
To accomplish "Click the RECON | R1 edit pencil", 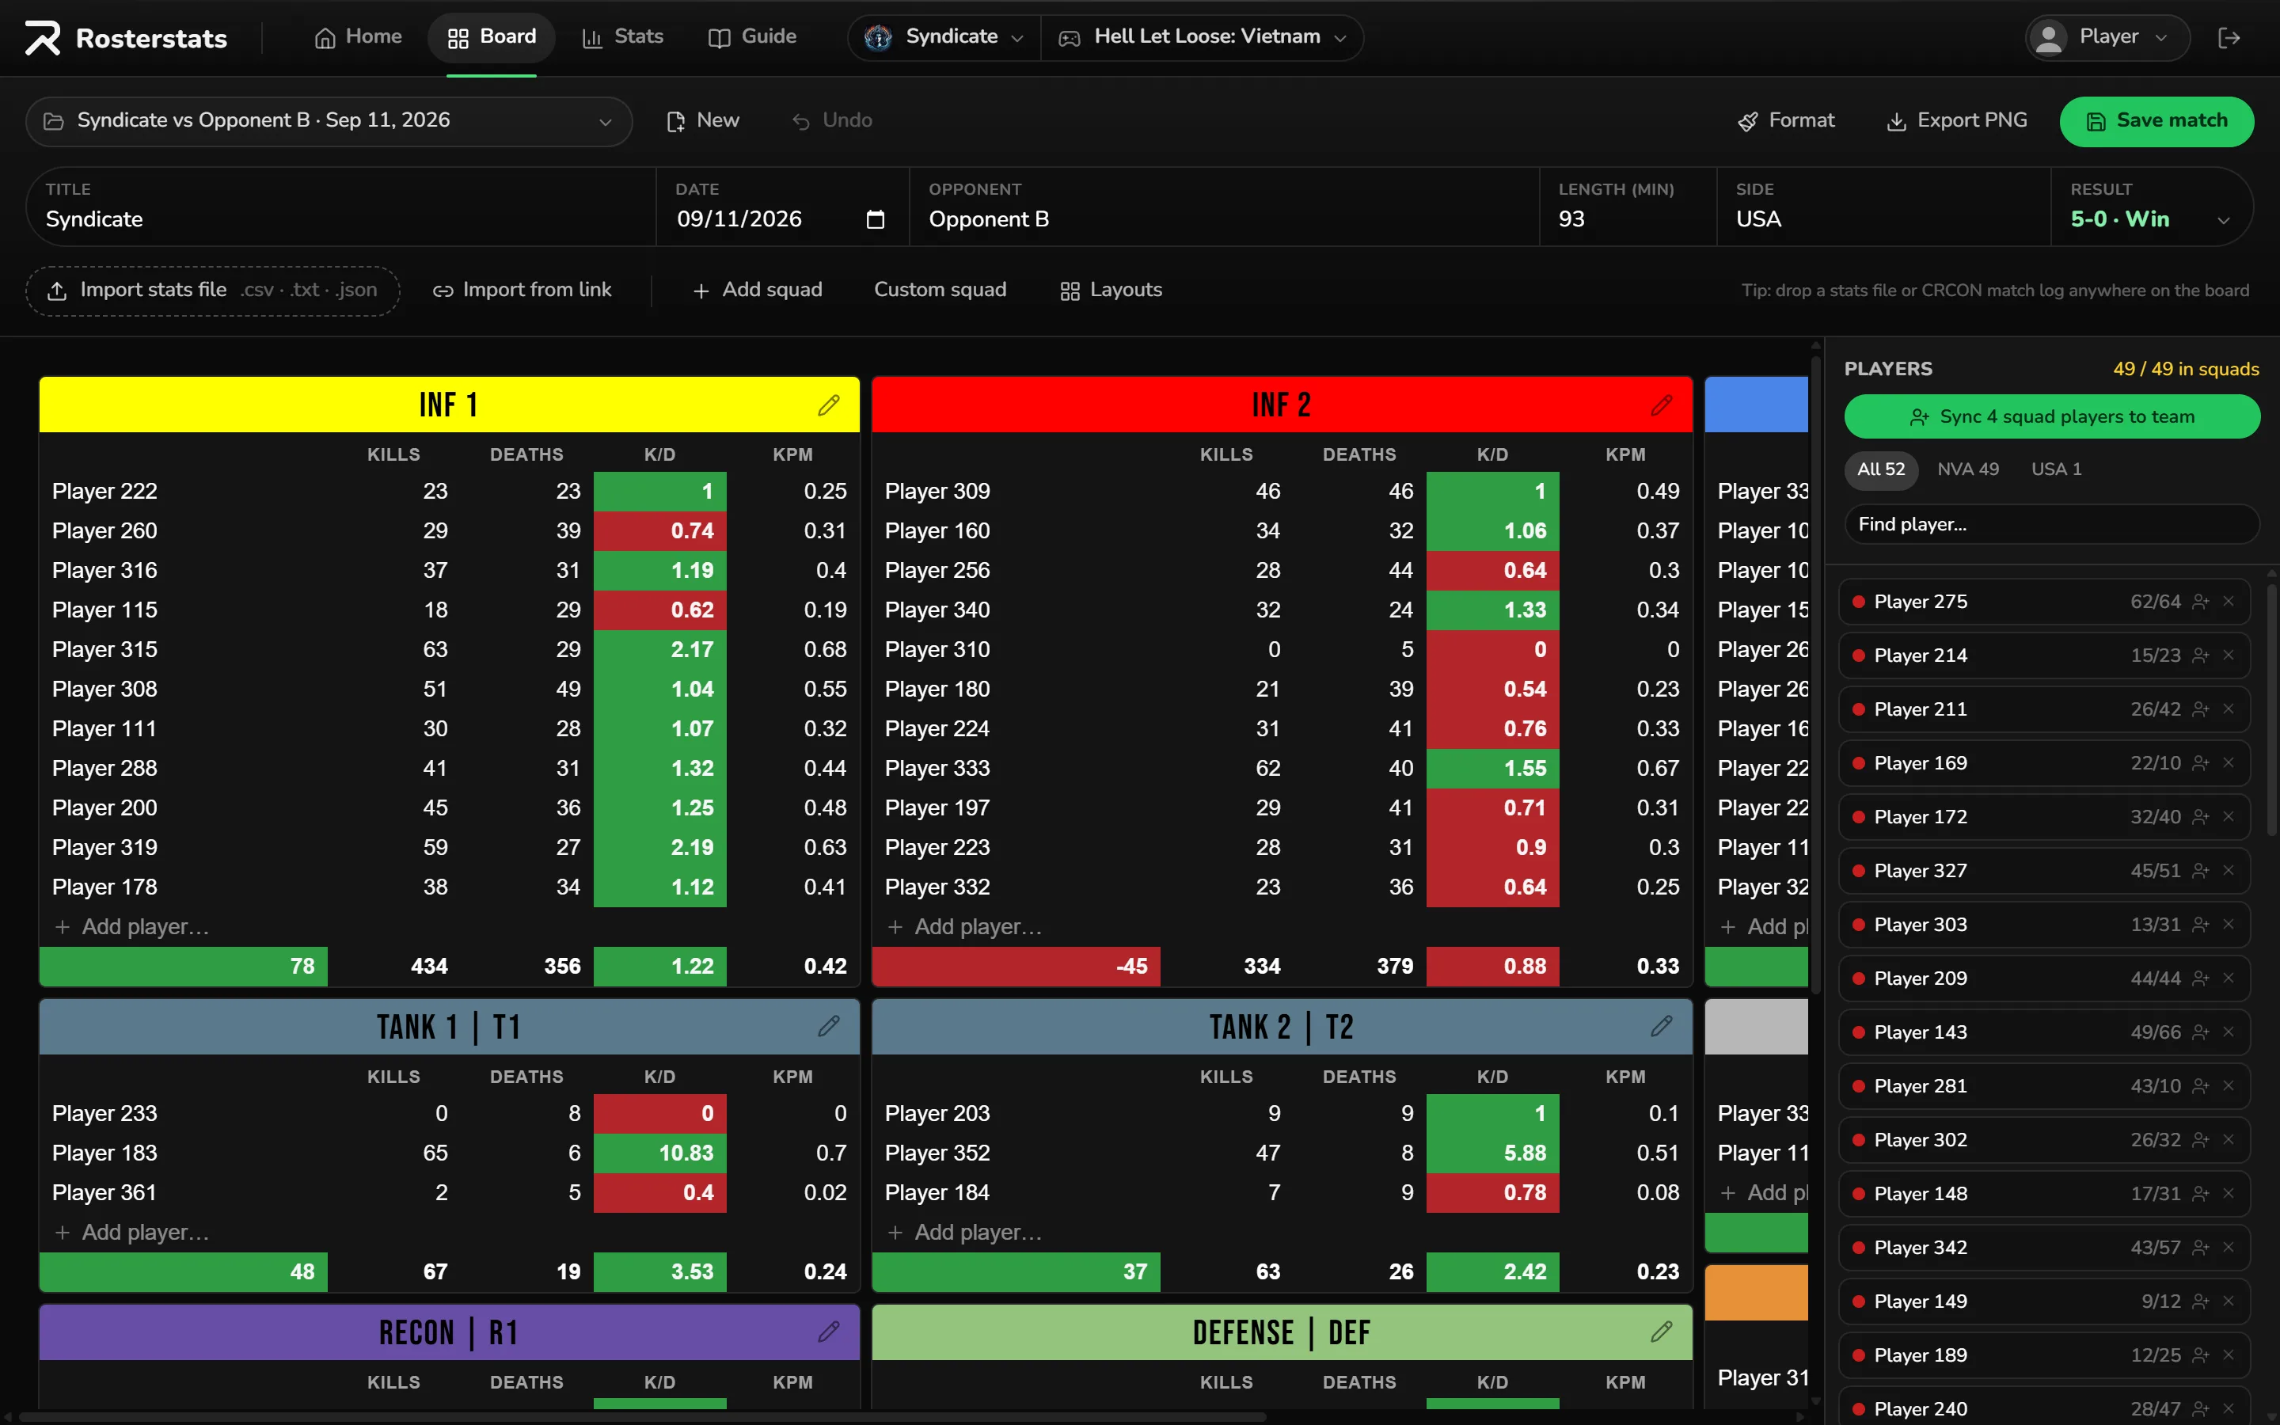I will point(828,1332).
